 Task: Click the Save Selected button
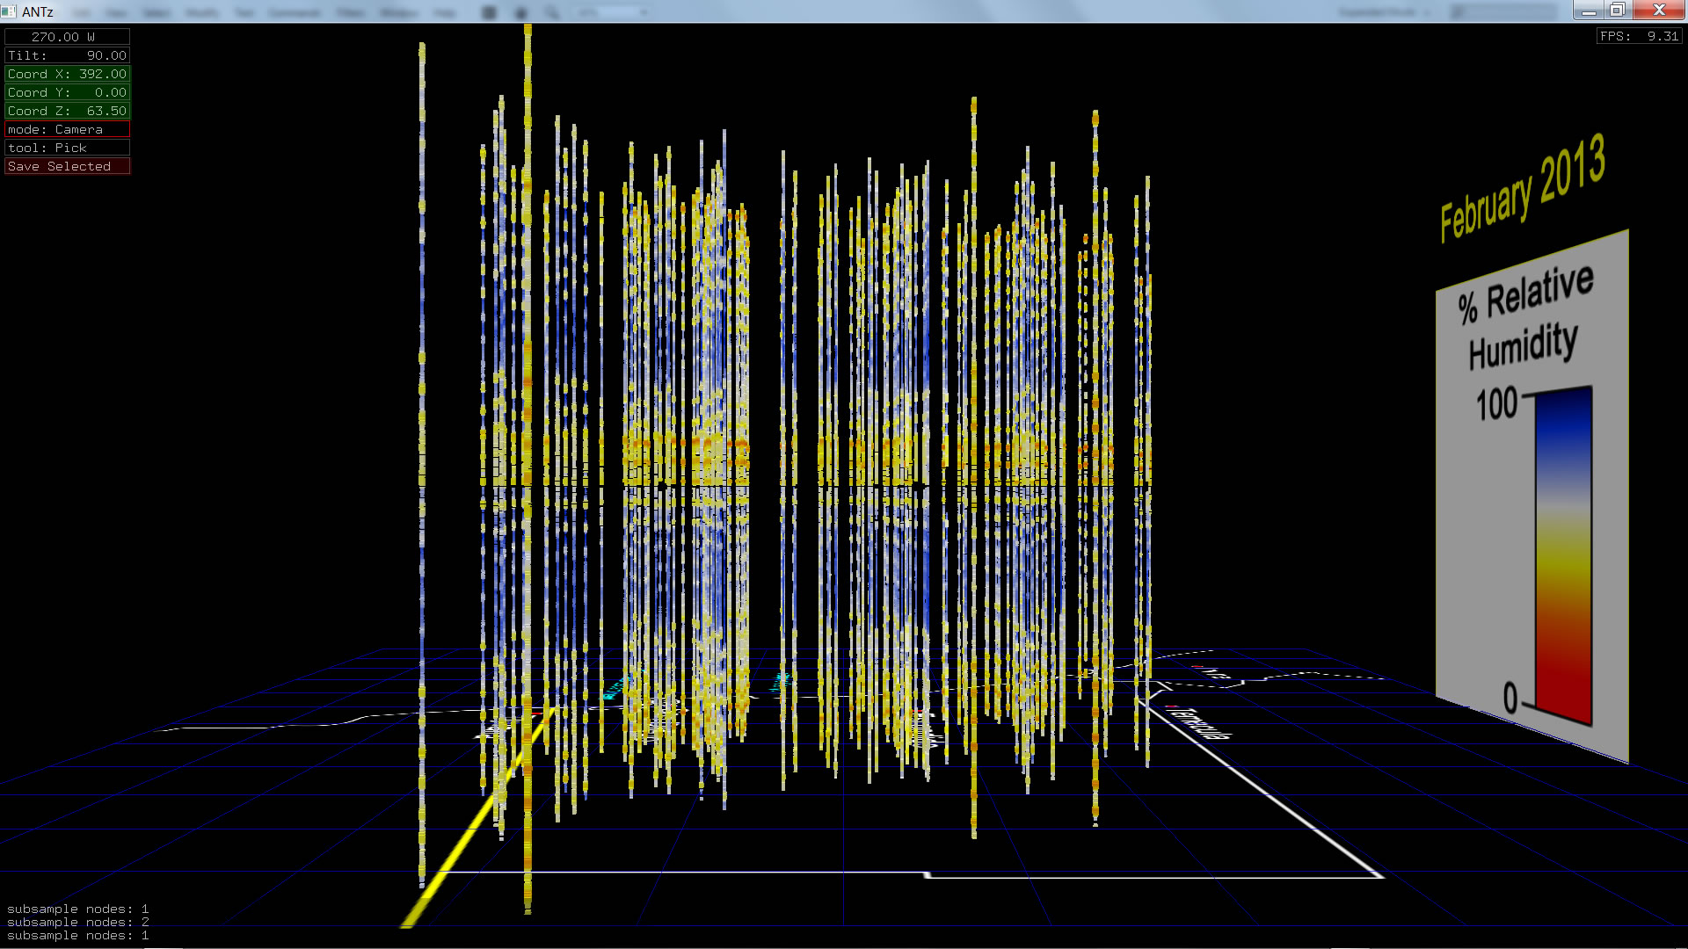[67, 166]
